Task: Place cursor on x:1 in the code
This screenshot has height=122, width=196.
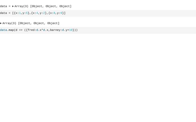Action: pos(18,13)
